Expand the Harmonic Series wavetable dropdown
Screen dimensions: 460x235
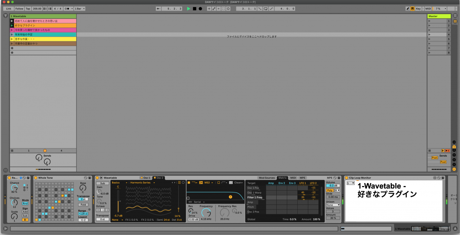[143, 183]
